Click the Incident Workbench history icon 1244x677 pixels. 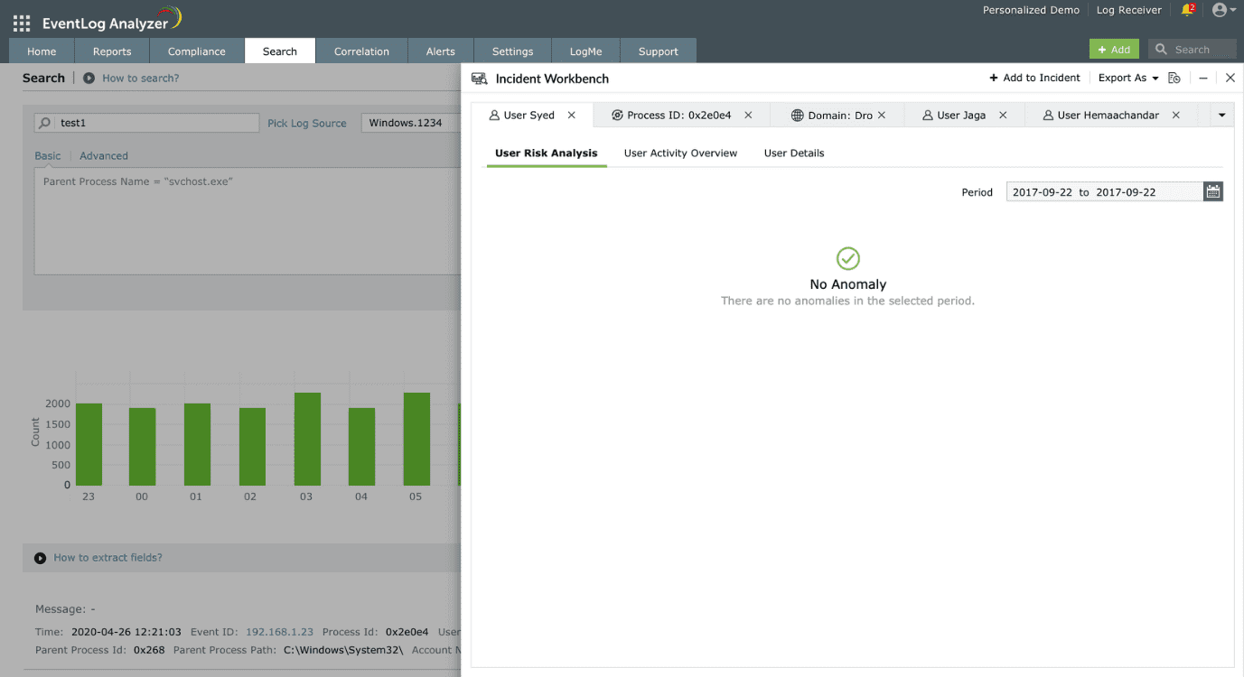point(1174,79)
